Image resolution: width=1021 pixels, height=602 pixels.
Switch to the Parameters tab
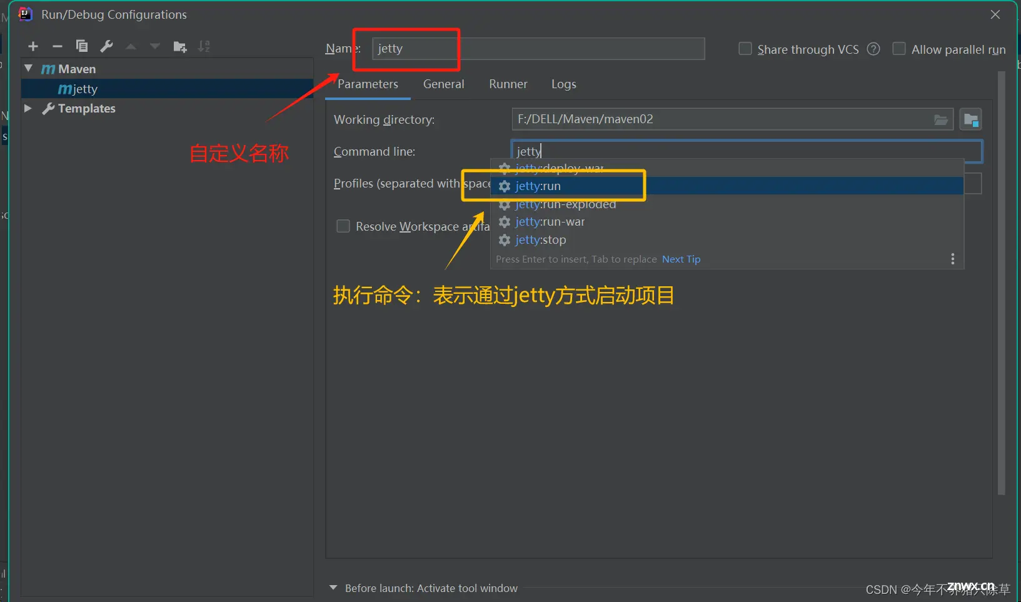pyautogui.click(x=368, y=84)
